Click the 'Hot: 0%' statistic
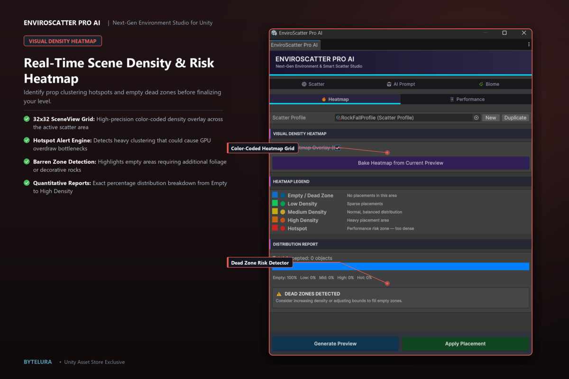 (364, 278)
